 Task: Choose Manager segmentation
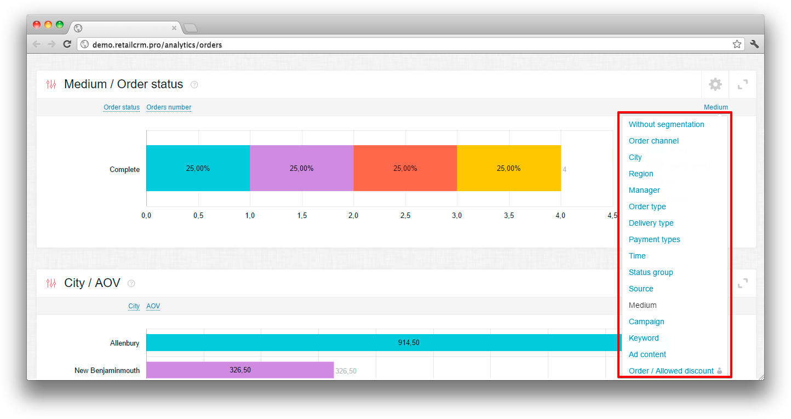click(x=644, y=190)
